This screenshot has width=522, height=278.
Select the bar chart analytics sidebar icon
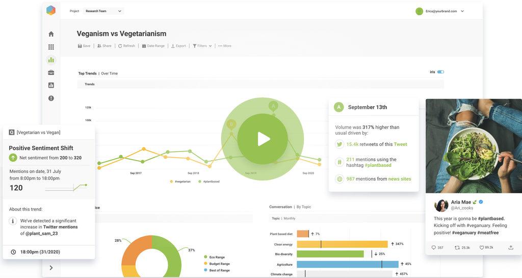(x=51, y=60)
